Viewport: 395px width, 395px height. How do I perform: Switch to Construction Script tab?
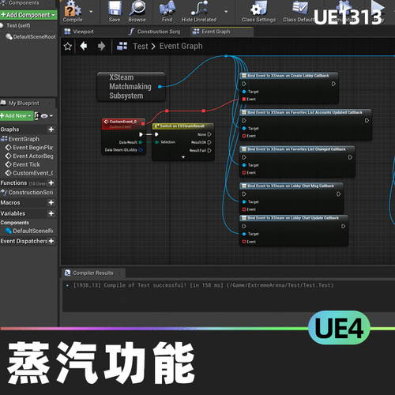point(156,32)
